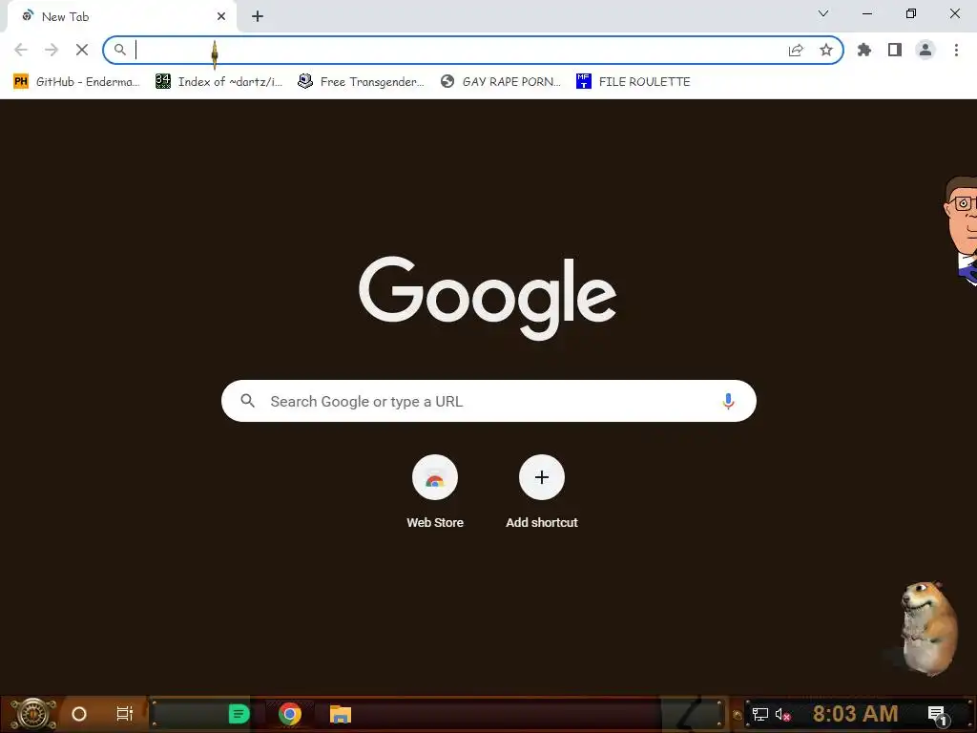The image size is (977, 733).
Task: Open the profile avatar menu
Action: point(925,50)
